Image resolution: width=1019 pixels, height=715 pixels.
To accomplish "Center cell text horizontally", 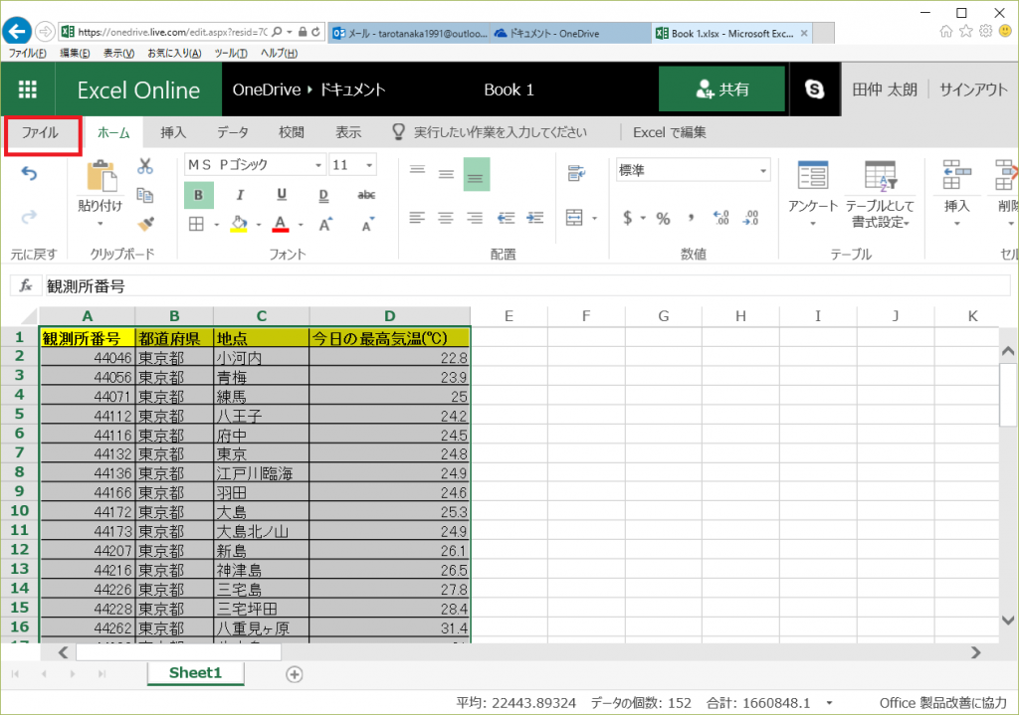I will point(445,218).
